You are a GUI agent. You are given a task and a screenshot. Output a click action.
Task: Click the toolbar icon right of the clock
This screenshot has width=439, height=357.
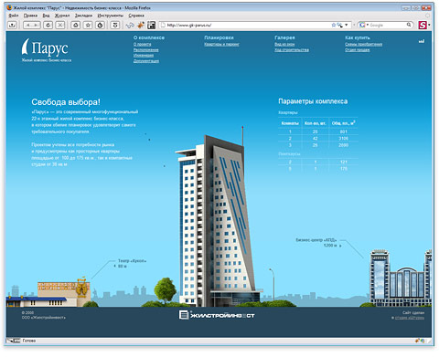click(x=115, y=26)
